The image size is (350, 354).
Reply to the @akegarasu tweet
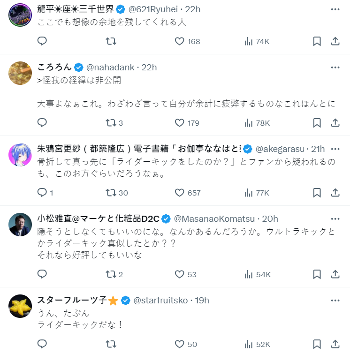click(42, 193)
